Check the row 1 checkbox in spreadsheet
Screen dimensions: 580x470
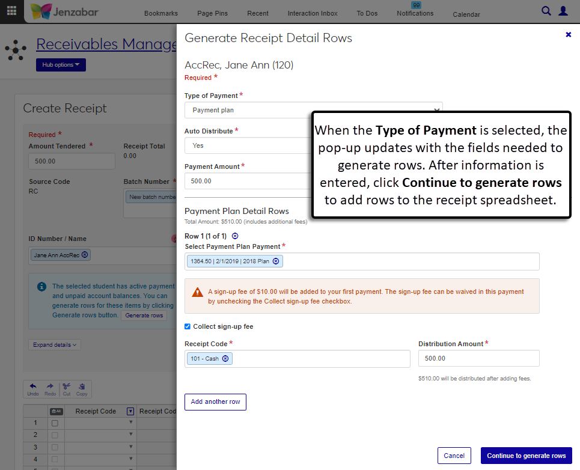point(55,423)
